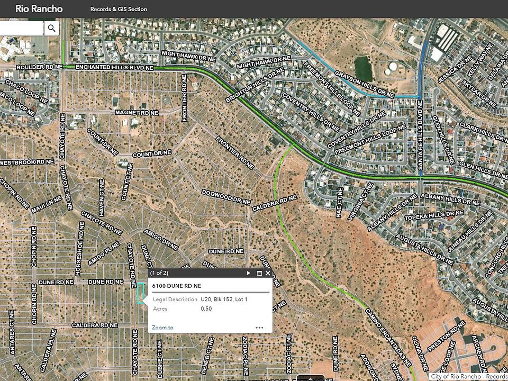Image resolution: width=508 pixels, height=381 pixels.
Task: Click the Rio Rancho header title
Action: click(x=39, y=9)
